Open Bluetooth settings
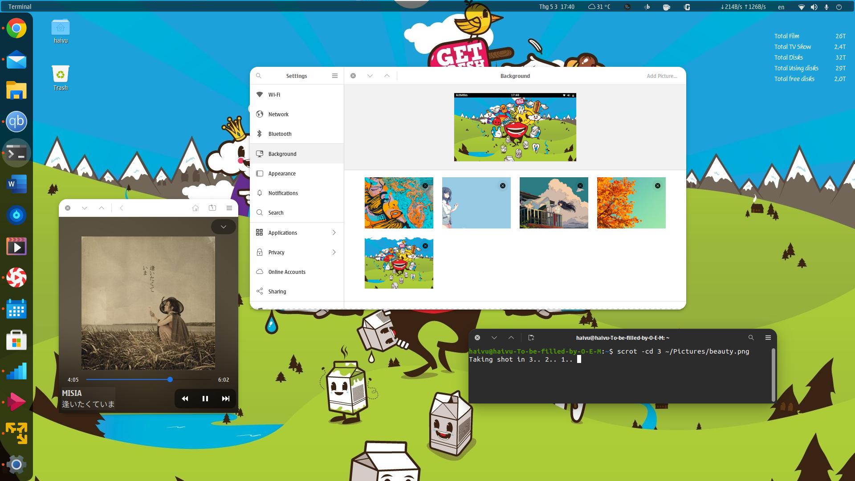Viewport: 855px width, 481px height. coord(297,134)
